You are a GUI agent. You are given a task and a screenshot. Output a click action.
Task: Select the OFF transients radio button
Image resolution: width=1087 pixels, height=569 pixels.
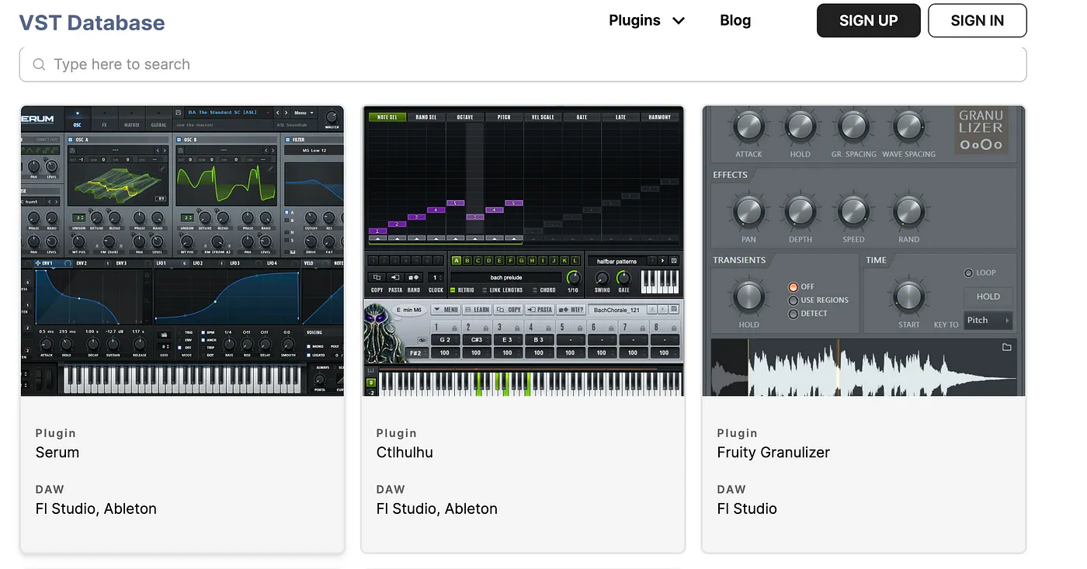click(x=794, y=286)
